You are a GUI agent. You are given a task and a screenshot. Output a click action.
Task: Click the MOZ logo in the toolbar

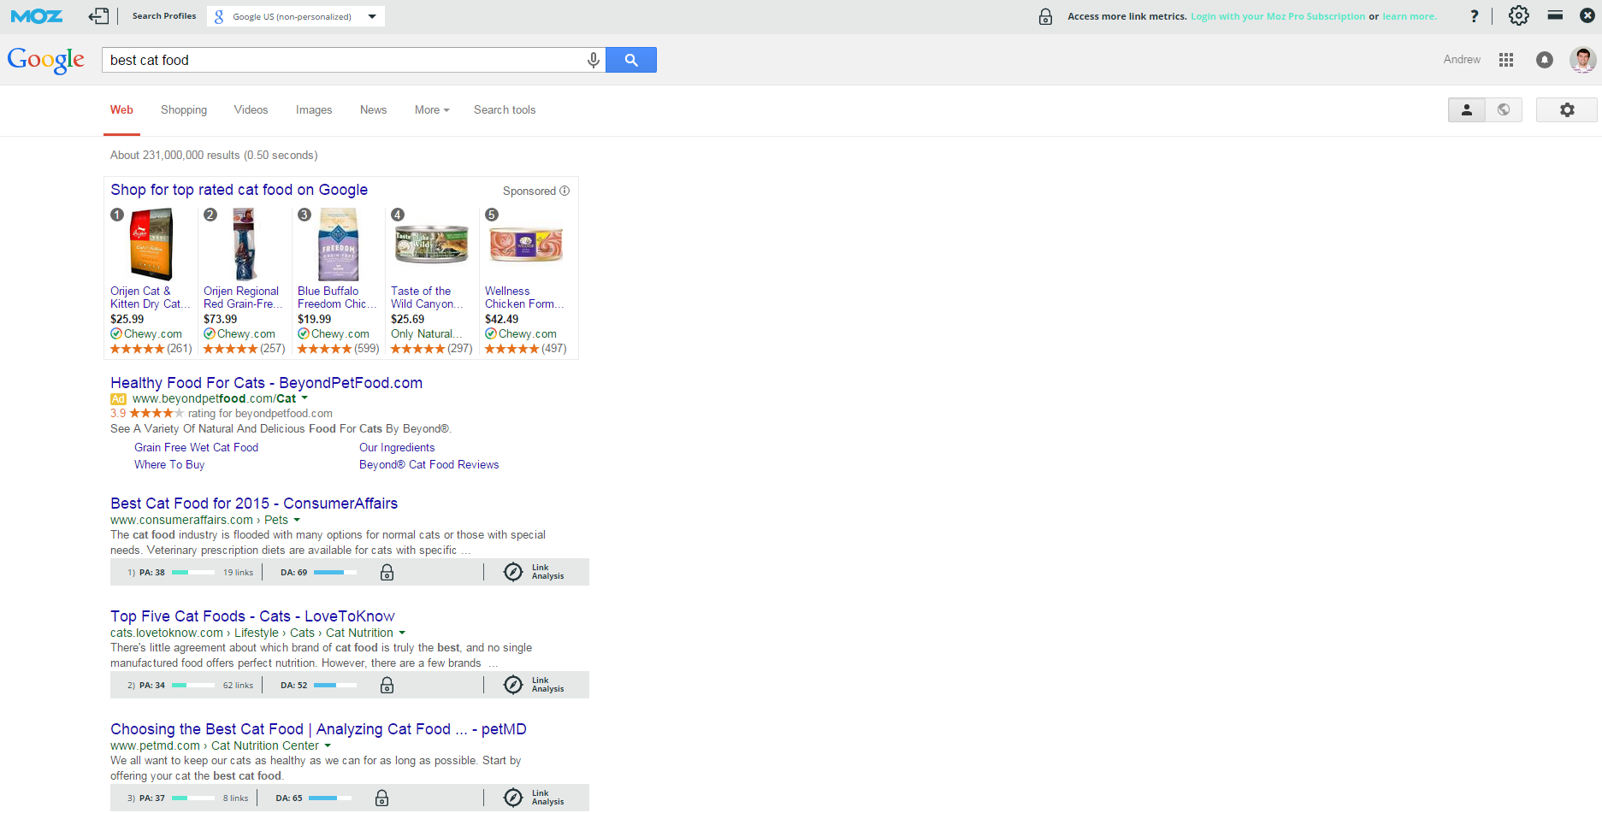pos(37,16)
